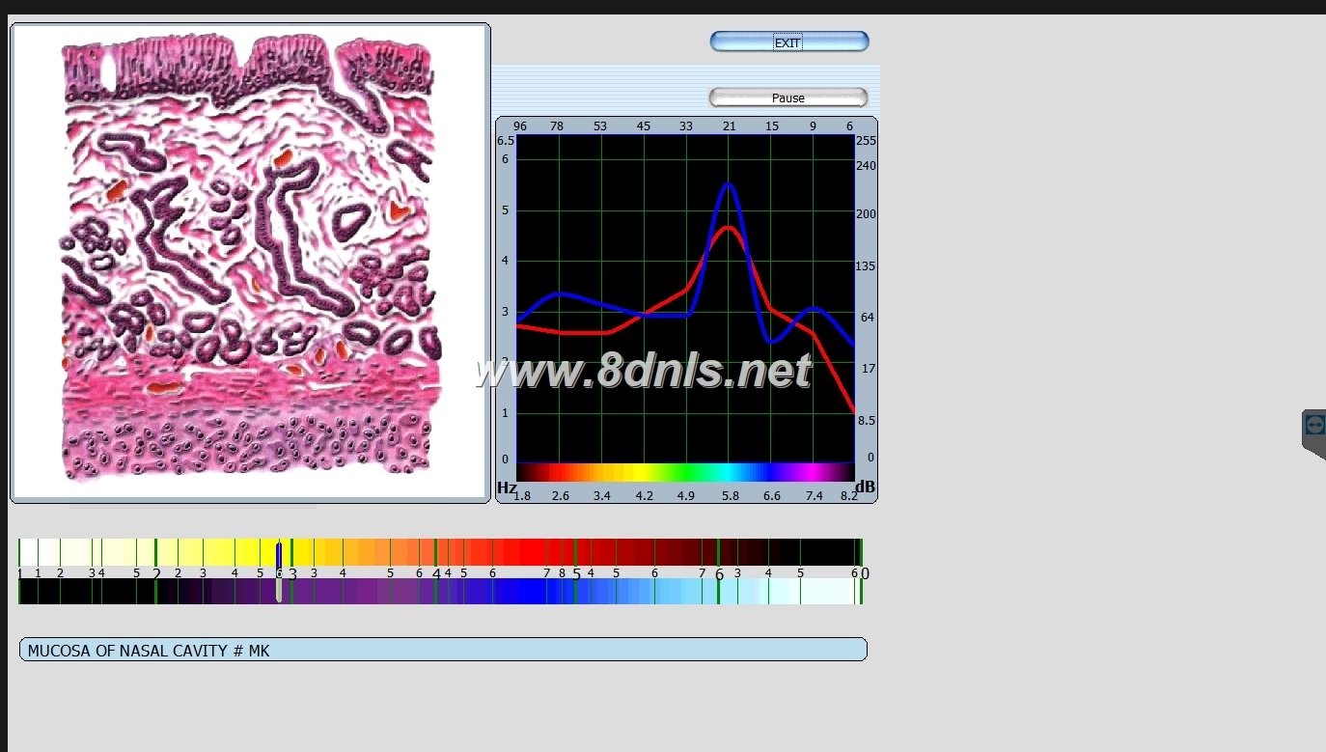Click the 96 frequency label above the graph

click(520, 125)
